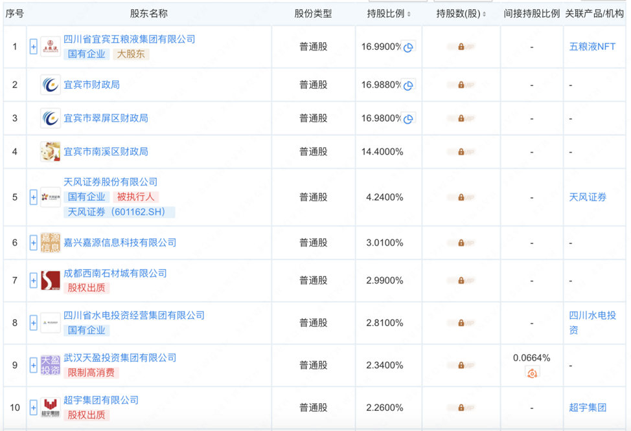Open pie chart icon next to 16.9900%
631x431 pixels.
[x=408, y=47]
